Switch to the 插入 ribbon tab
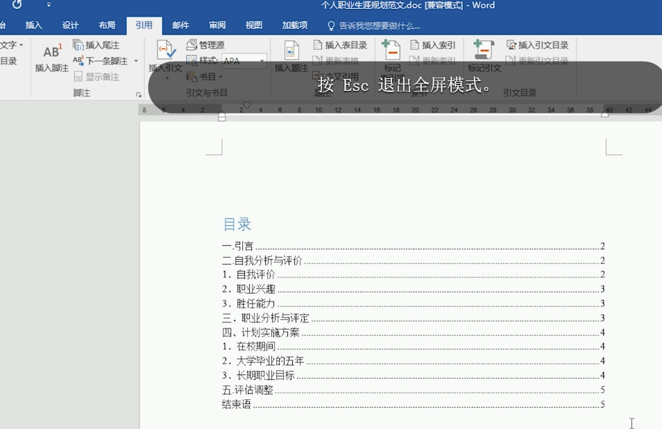The image size is (662, 429). [x=34, y=26]
